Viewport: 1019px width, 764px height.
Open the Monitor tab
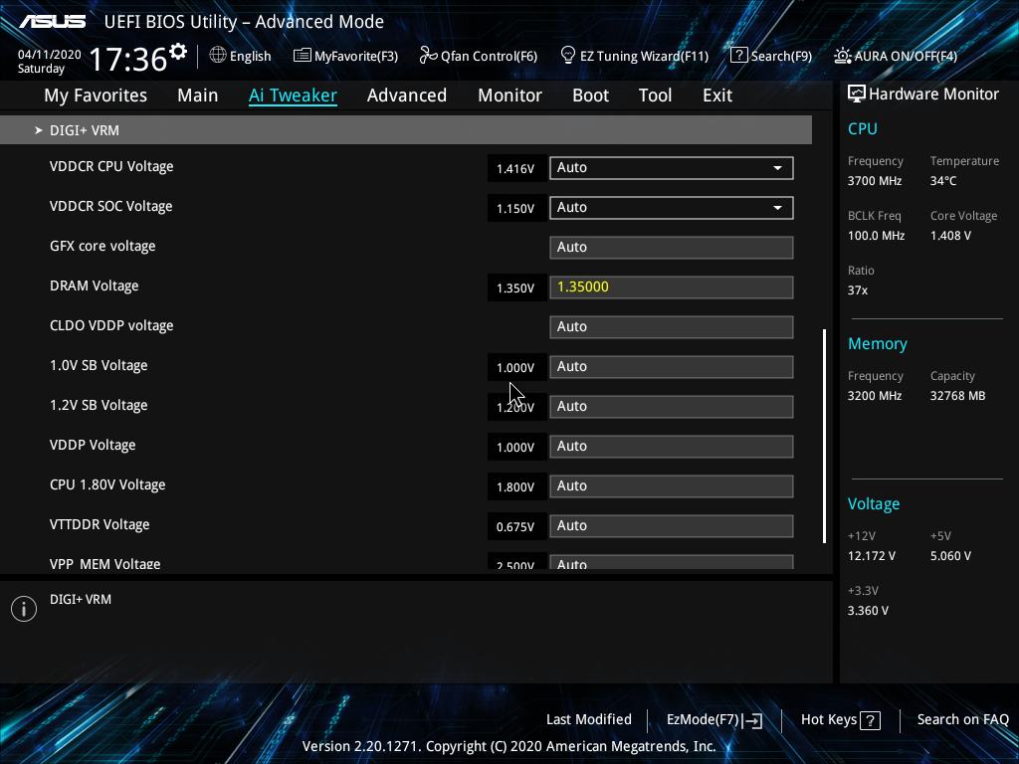[509, 95]
